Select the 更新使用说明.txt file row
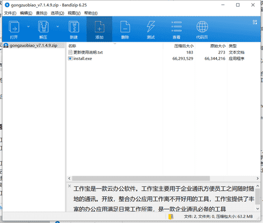 tap(163, 52)
